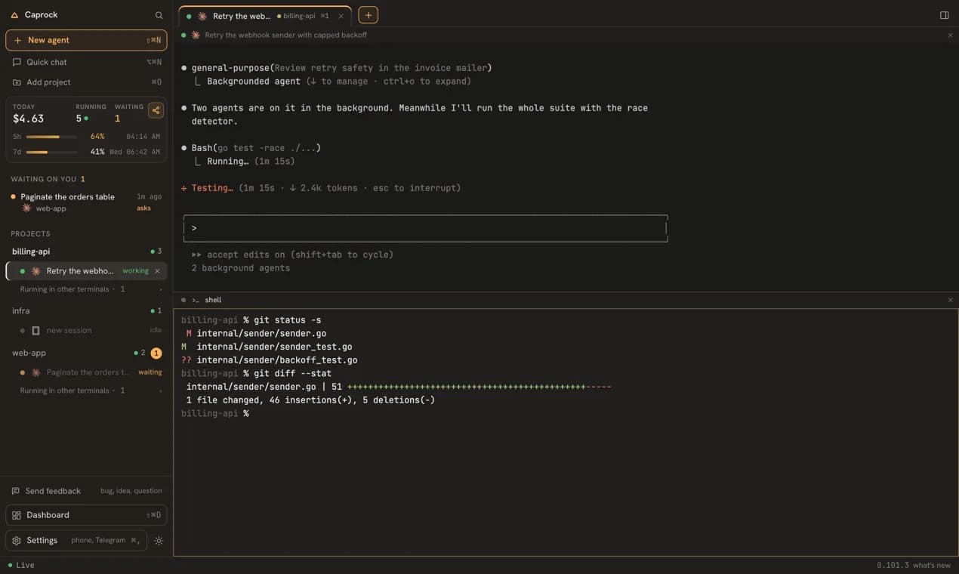Click the '$4.63' today cost
This screenshot has height=574, width=959.
pyautogui.click(x=28, y=119)
